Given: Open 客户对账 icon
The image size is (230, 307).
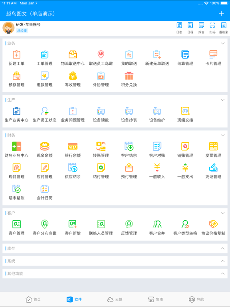Looking at the screenshot, I should point(157,146).
